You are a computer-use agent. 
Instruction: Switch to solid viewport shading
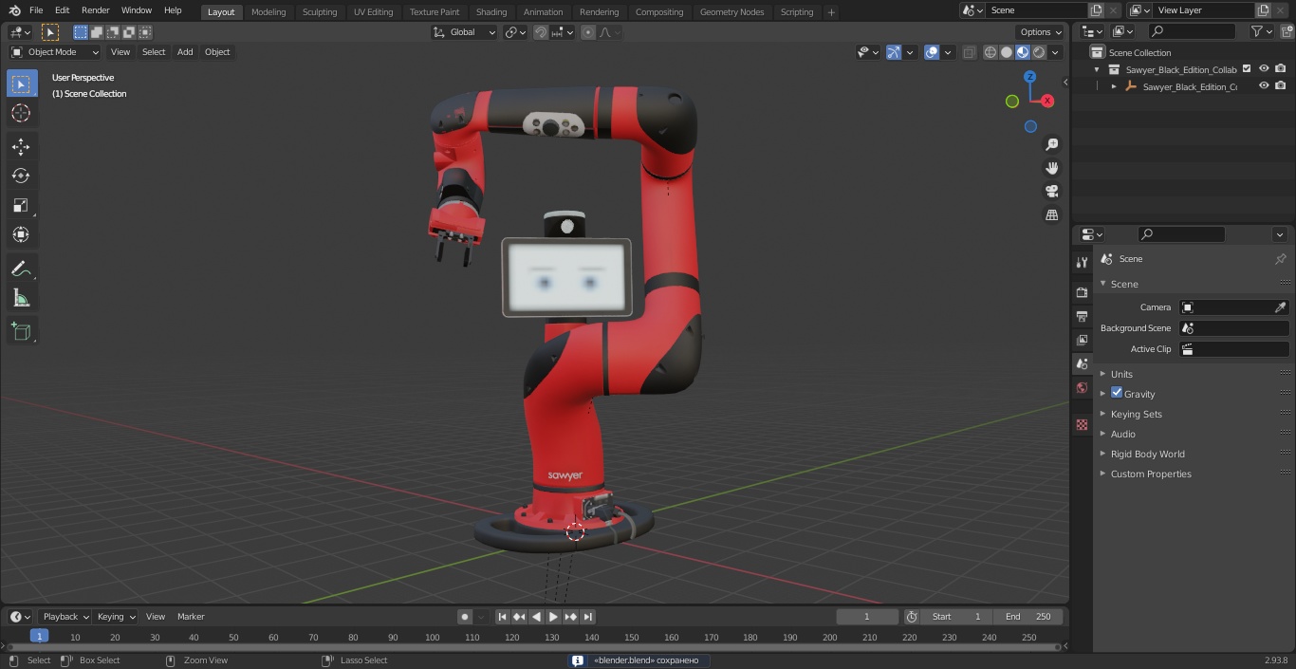coord(1007,52)
